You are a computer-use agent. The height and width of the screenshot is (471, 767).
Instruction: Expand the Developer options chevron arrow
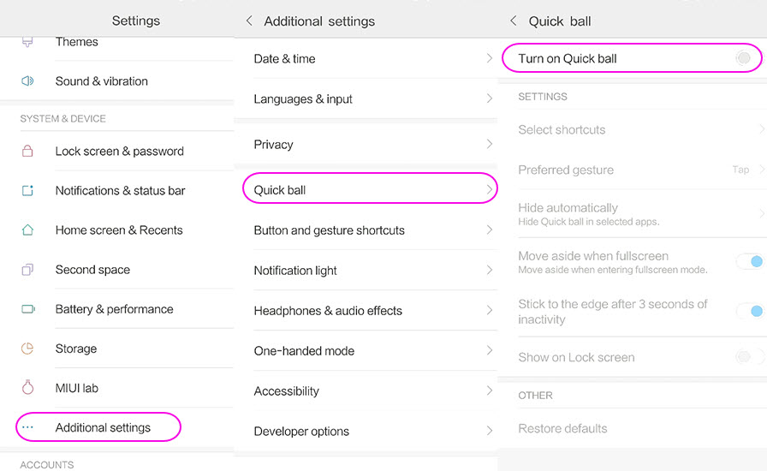click(489, 431)
